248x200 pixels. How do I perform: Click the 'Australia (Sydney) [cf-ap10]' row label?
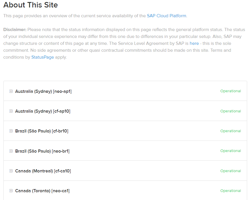43,111
